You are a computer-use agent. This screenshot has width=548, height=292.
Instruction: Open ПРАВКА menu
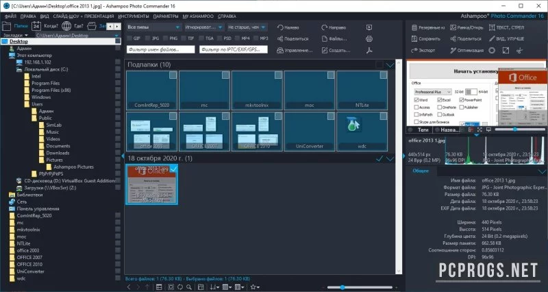28,16
